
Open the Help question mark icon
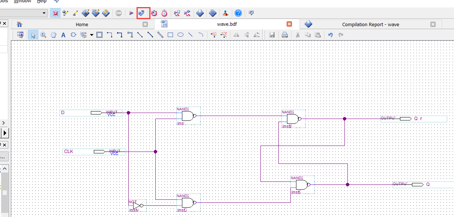coord(238,13)
